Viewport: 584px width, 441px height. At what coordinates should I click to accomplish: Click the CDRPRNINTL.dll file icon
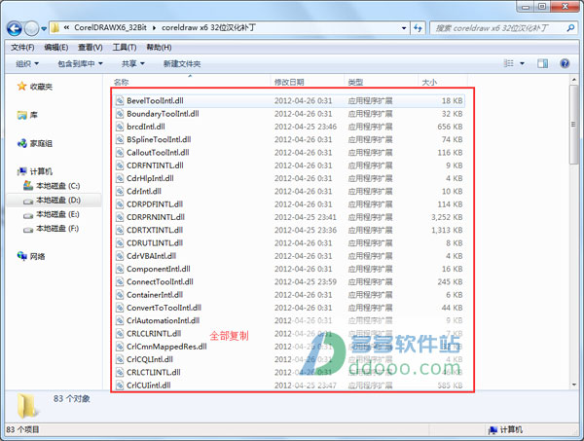pyautogui.click(x=120, y=217)
